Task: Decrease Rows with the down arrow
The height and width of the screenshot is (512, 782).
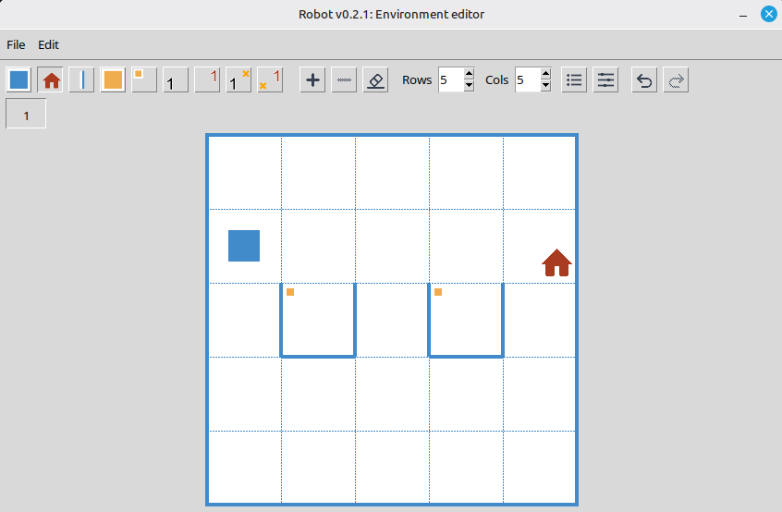Action: (469, 86)
